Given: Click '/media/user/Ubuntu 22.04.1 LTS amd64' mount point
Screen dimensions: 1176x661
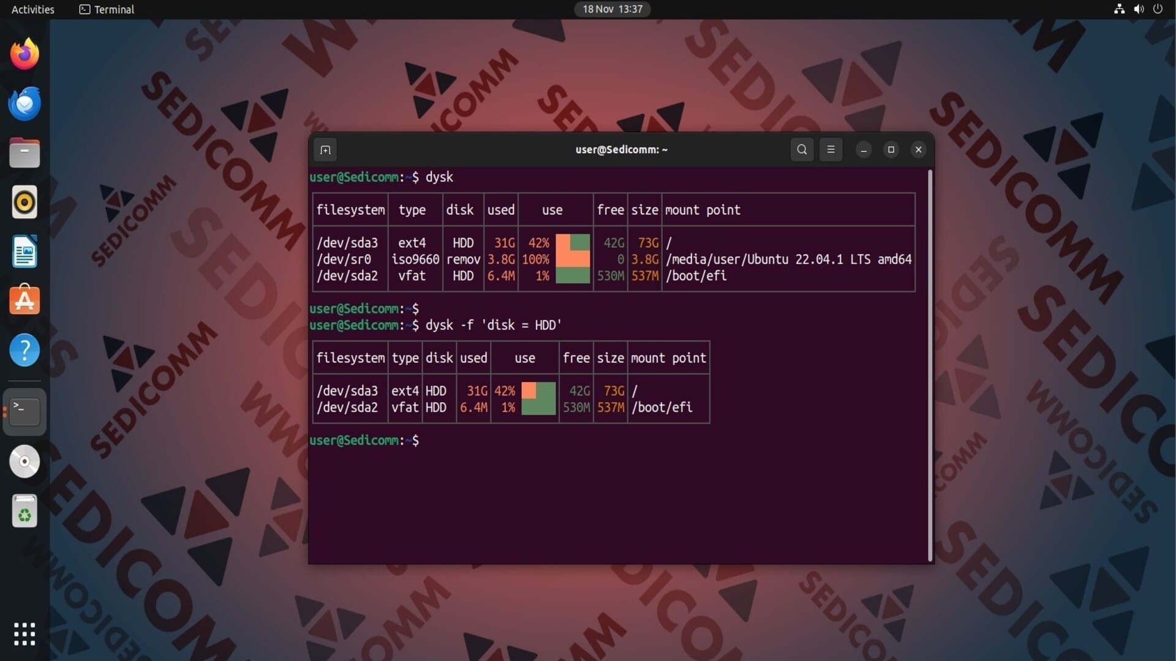Looking at the screenshot, I should tap(789, 260).
